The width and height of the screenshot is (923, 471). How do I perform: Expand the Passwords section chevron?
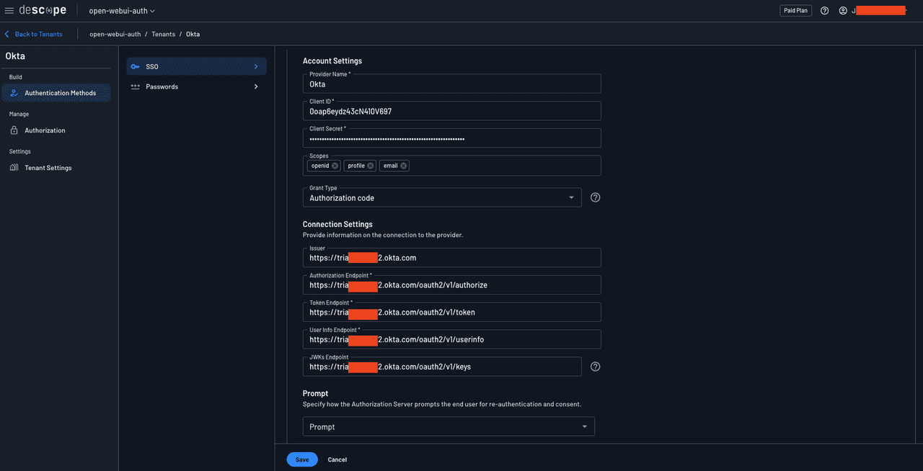(x=256, y=86)
